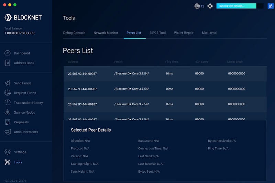
Task: Click the macOS yellow minimize button
Action: [x=10, y=5]
